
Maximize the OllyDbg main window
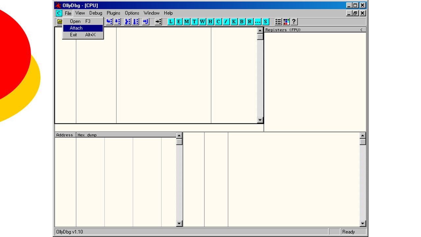coord(356,5)
